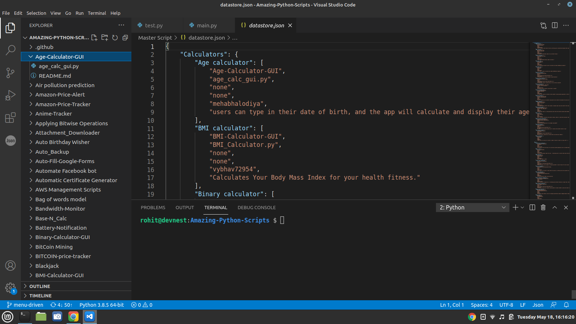
Task: Click the minimap code overview
Action: click(x=552, y=121)
